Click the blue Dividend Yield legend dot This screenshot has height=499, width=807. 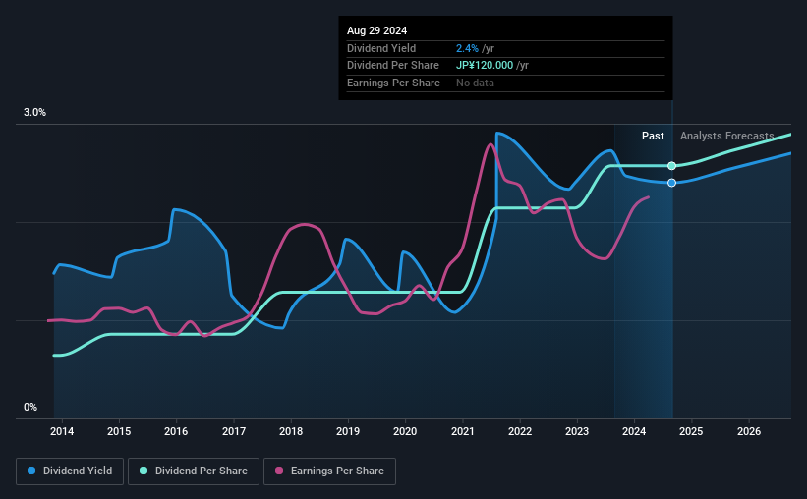tap(31, 471)
